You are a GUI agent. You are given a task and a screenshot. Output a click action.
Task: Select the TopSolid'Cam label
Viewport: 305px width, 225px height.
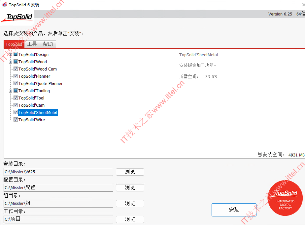pos(31,105)
